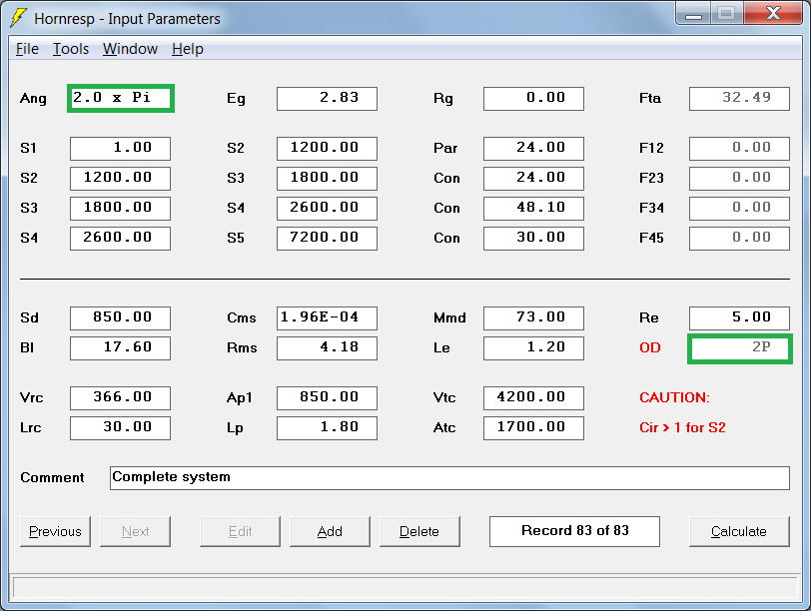The height and width of the screenshot is (611, 811).
Task: Select the Vrc field with 366.00
Action: point(120,398)
